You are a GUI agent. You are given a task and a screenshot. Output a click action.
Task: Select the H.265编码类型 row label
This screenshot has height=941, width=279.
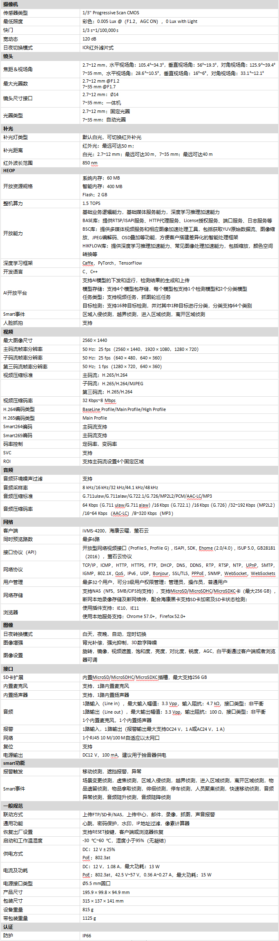[x=19, y=418]
